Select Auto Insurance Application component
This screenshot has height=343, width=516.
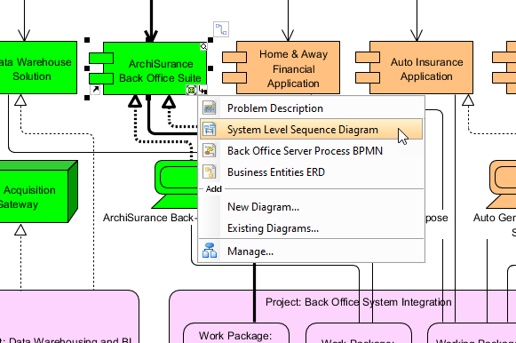coord(415,68)
